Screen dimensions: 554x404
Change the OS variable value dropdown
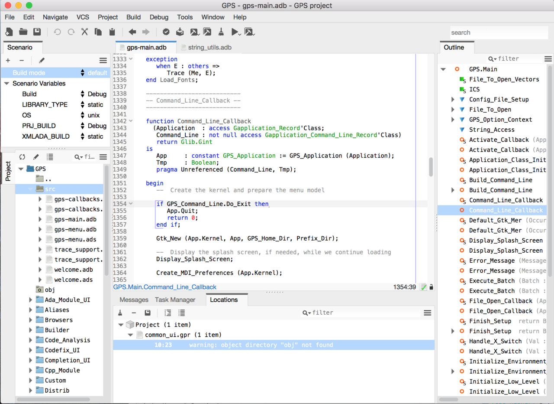pyautogui.click(x=91, y=115)
